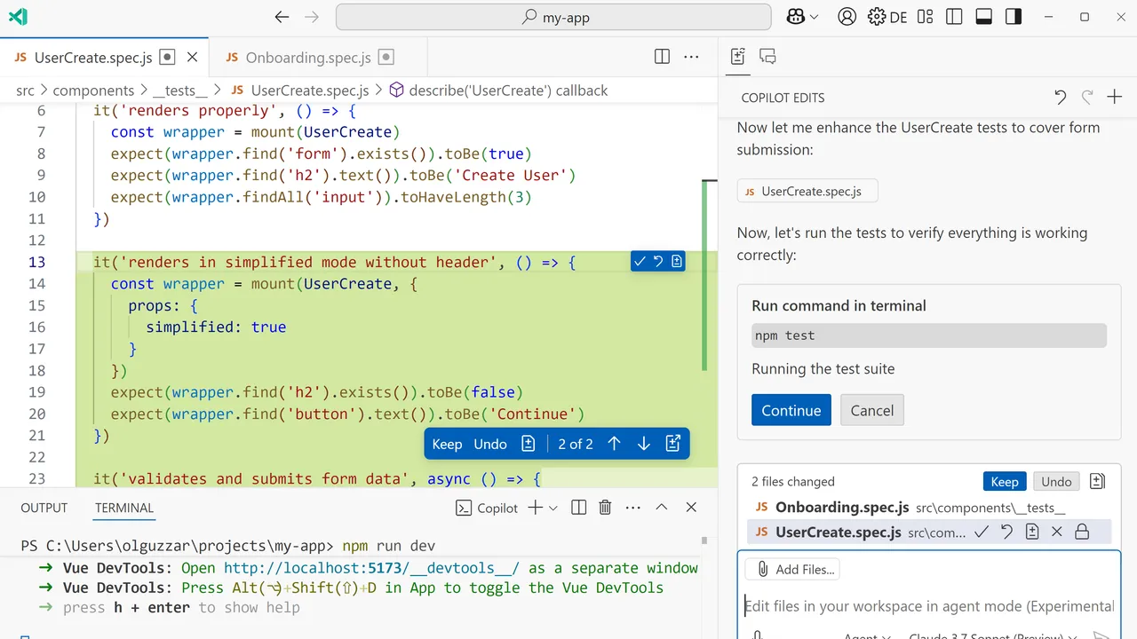Discard the inline change with undo arrow
Image resolution: width=1137 pixels, height=639 pixels.
coord(658,261)
